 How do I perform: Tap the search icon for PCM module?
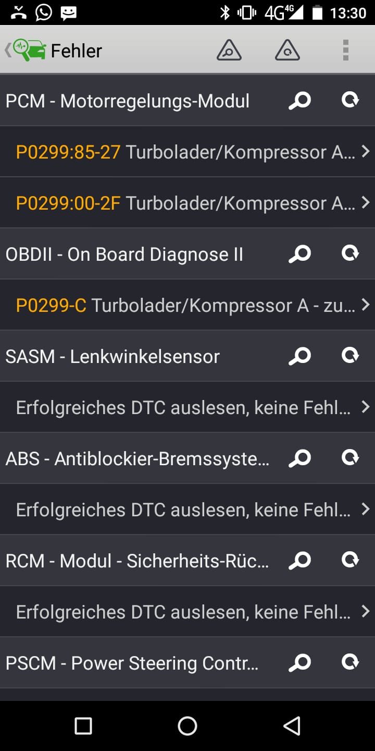[x=299, y=100]
